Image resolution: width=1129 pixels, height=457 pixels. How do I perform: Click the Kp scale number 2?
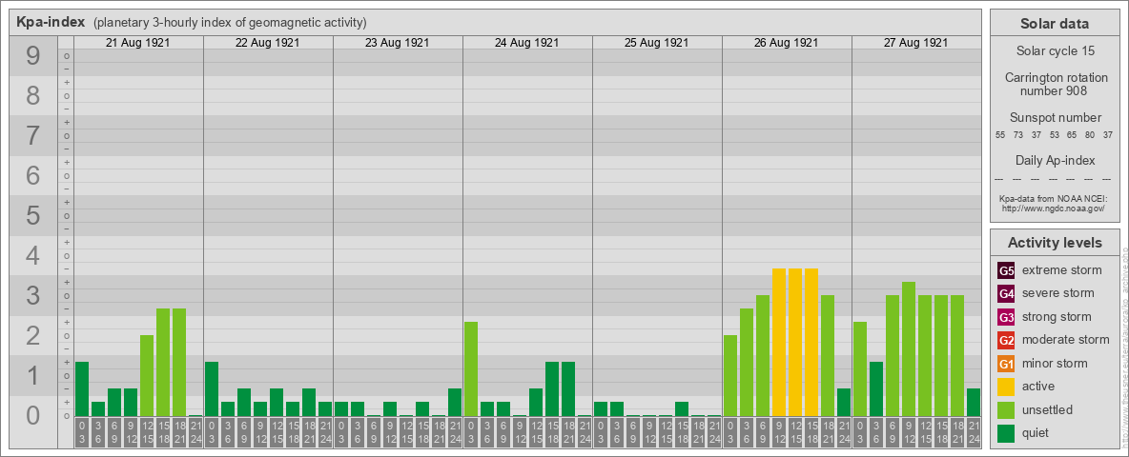tap(33, 335)
